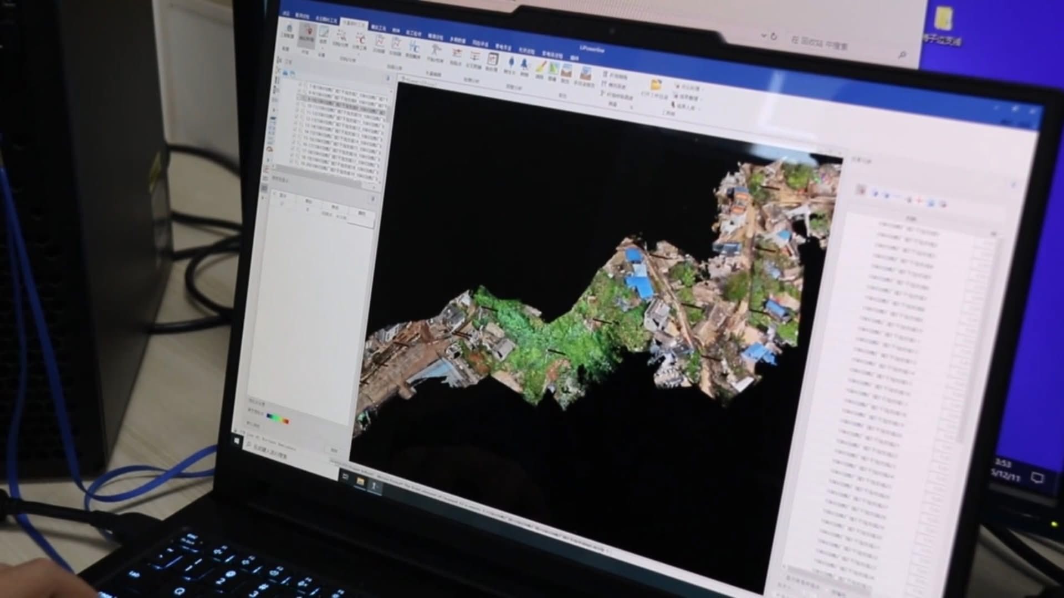Click the yellow folder icon in ribbon
1064x598 pixels.
[x=656, y=85]
